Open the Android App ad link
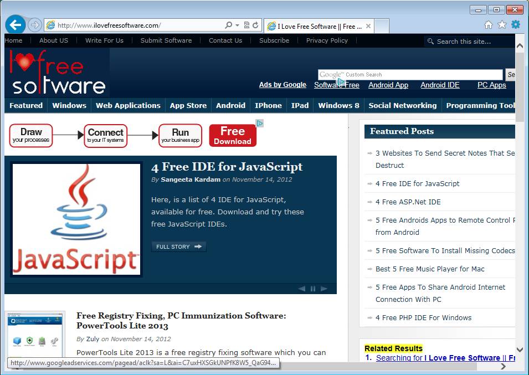Screen dimensions: 529x375 click(388, 85)
